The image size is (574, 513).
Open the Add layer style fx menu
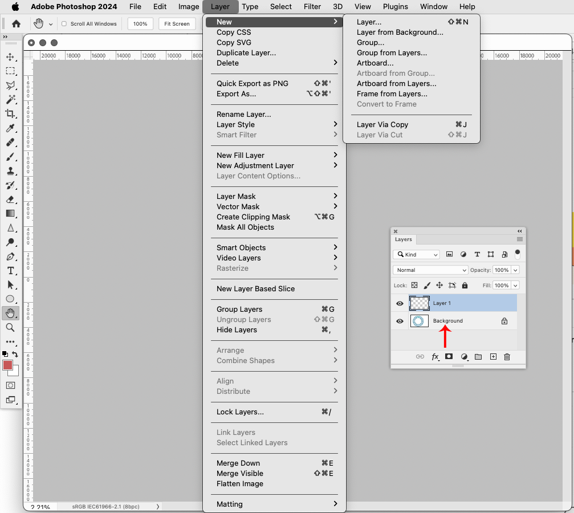coord(435,357)
